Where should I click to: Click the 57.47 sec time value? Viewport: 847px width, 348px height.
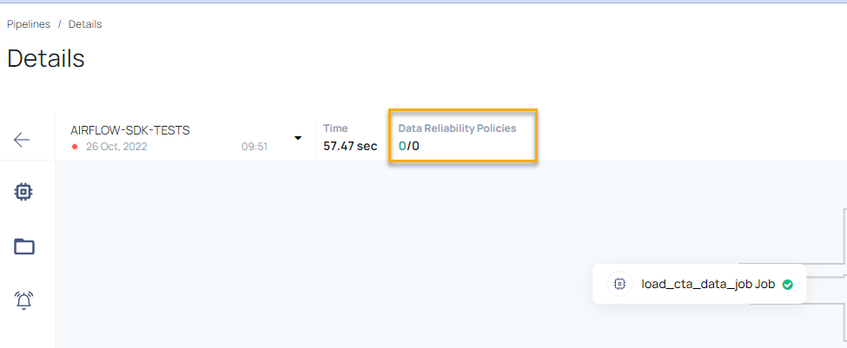(x=350, y=146)
